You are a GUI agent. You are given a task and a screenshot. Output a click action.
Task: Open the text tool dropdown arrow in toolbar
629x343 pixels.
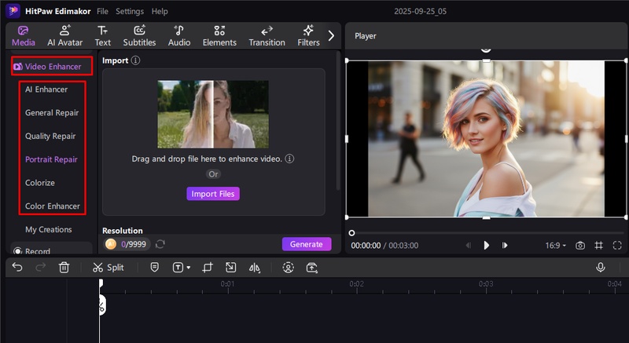point(188,268)
